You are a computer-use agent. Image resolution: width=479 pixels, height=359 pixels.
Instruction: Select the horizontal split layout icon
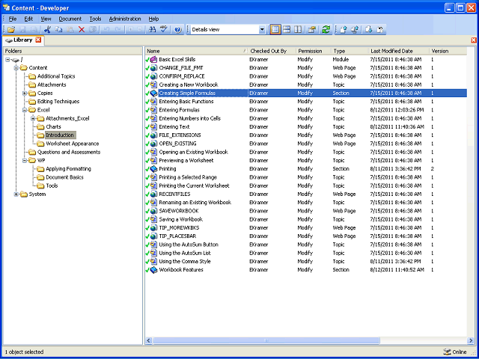point(287,30)
